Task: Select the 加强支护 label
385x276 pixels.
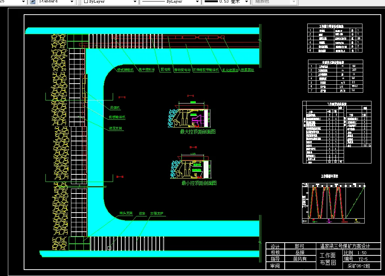Action: [157, 213]
